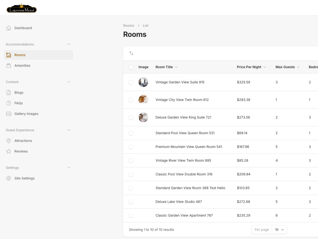Open Deluxe Garden View King Suite 721 title
Screen dimensions: 318x239
tap(183, 117)
